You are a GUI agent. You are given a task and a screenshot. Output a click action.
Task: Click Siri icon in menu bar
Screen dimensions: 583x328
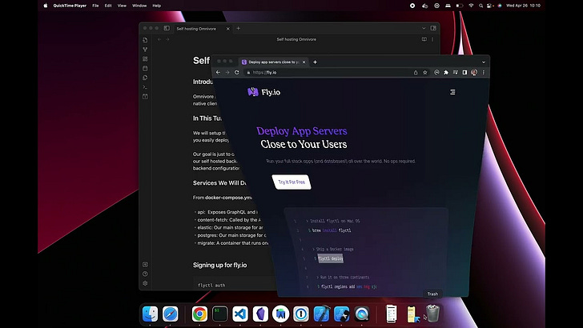click(x=500, y=6)
